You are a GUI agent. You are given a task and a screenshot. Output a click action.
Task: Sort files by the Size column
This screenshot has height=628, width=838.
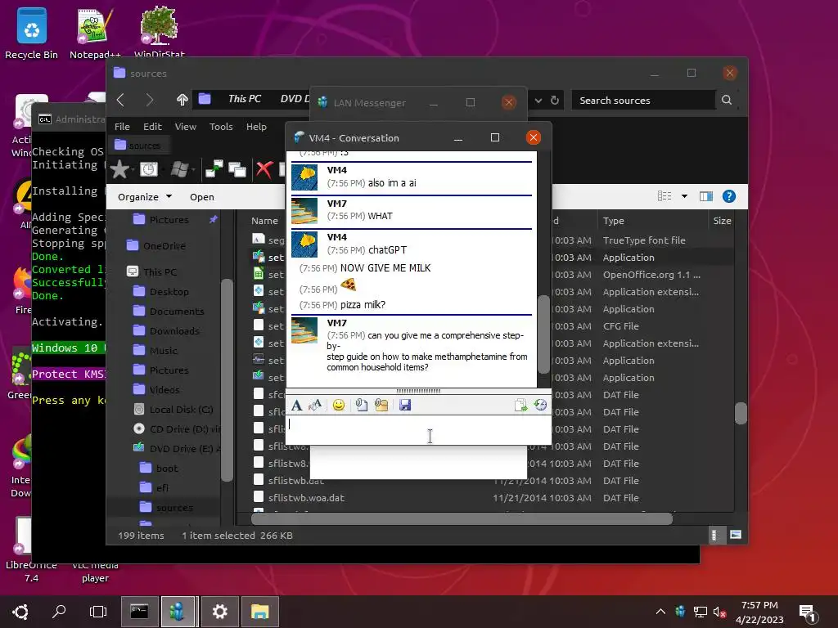722,221
